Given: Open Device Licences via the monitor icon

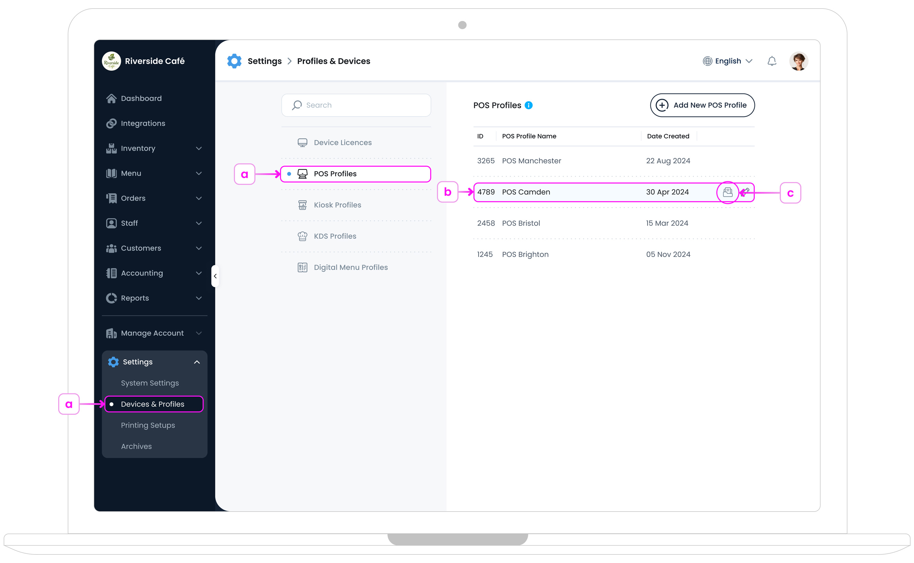Looking at the screenshot, I should coord(303,142).
